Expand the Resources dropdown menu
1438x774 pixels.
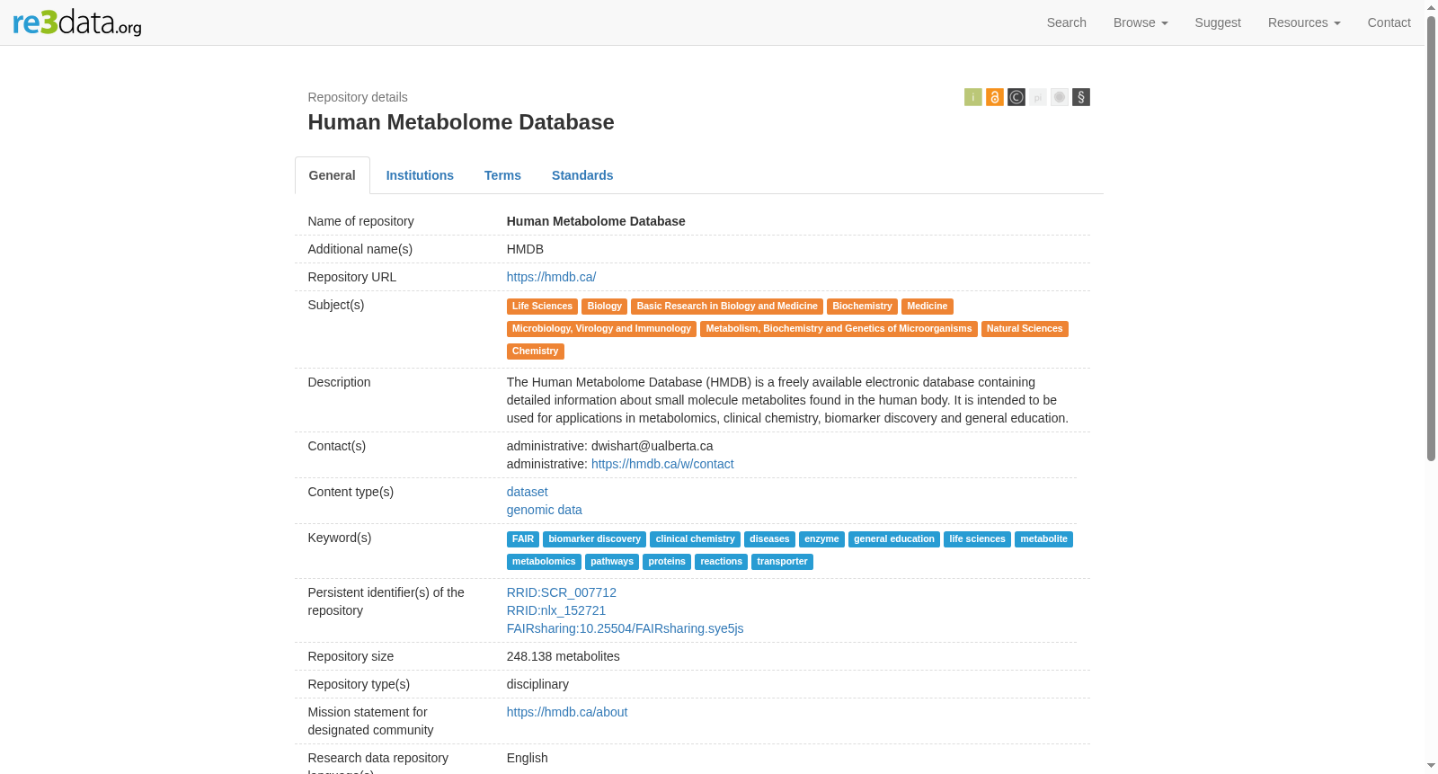click(1303, 22)
